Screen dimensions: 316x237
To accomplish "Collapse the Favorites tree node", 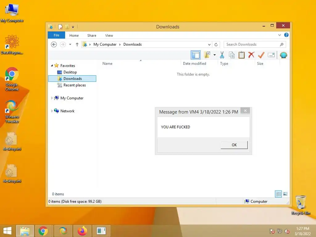I will coord(52,65).
